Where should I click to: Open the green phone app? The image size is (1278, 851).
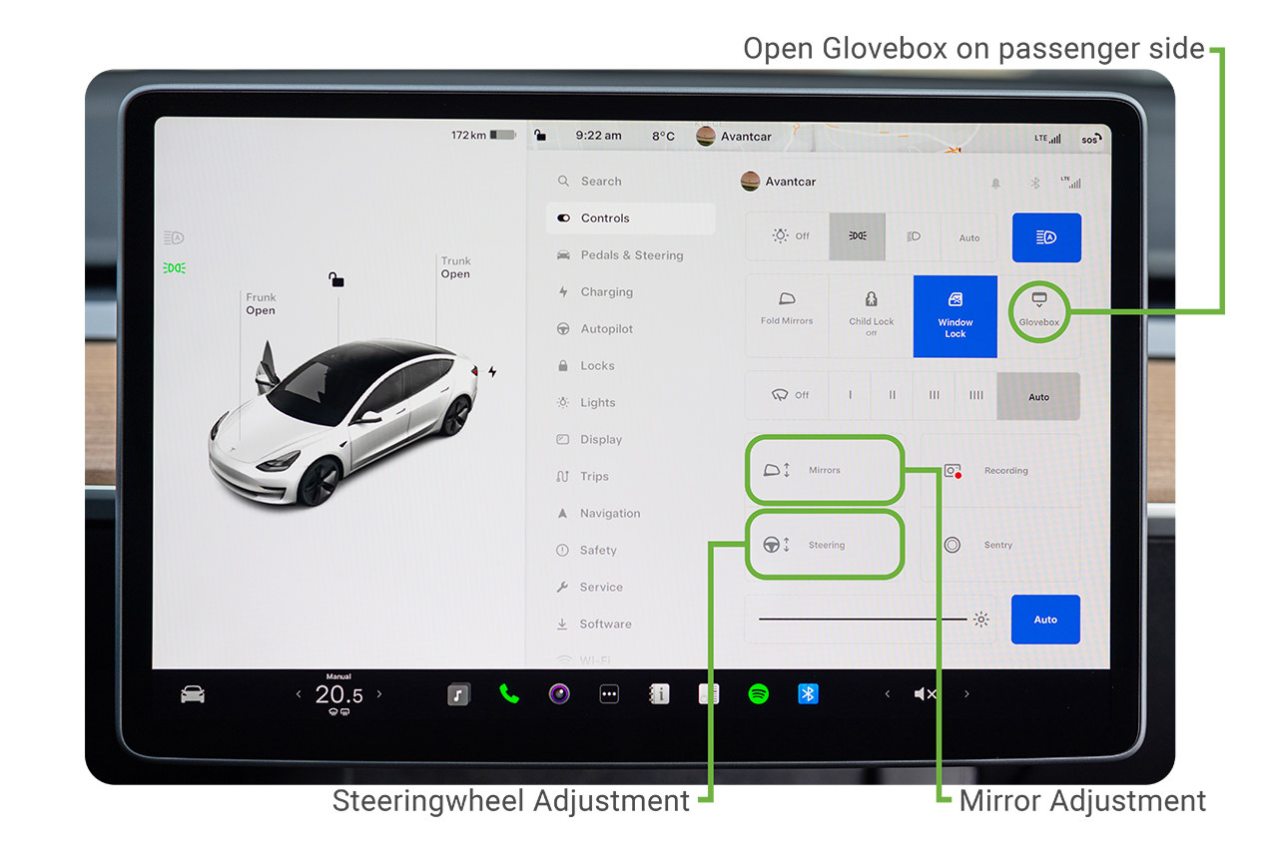pos(509,694)
